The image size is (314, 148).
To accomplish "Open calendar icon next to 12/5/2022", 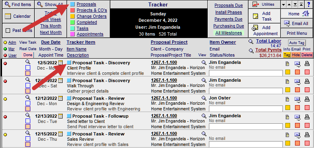I will pos(60,63).
